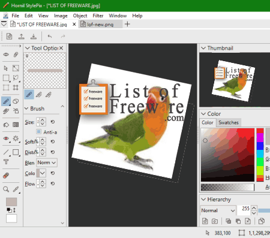Open the File menu
Screen dimensions: 270x238
pos(15,16)
